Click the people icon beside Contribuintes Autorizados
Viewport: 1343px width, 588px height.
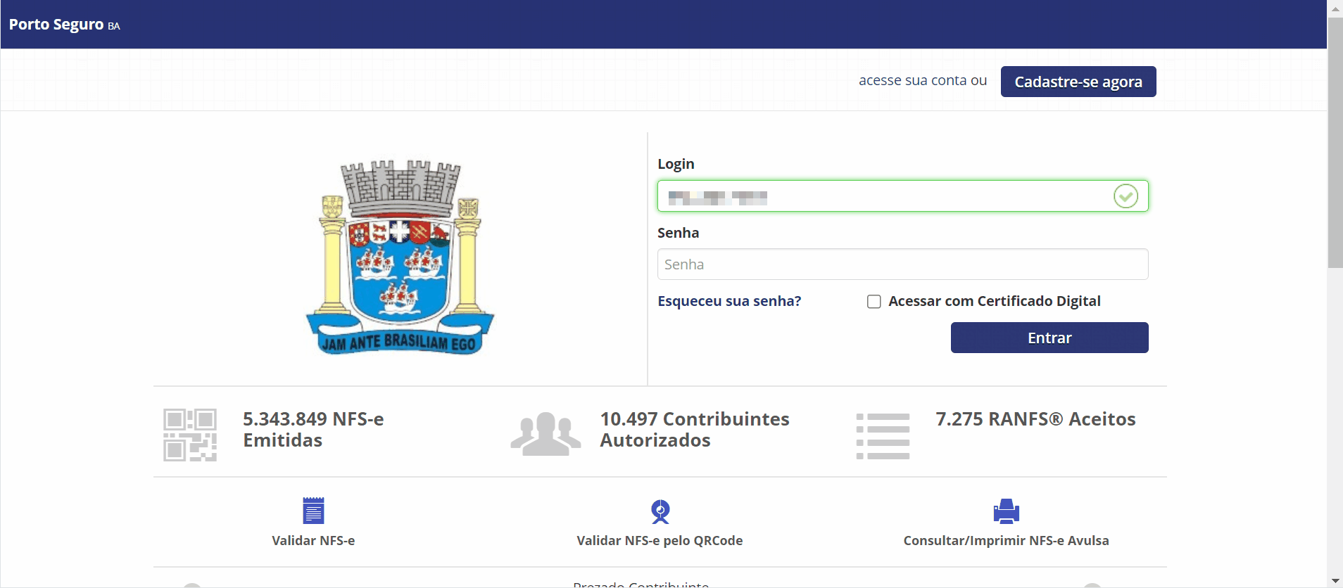(x=546, y=434)
